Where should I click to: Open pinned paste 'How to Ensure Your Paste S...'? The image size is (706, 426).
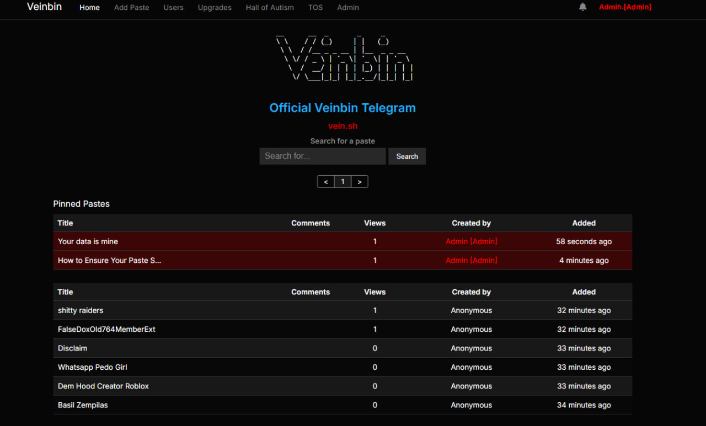(x=109, y=260)
